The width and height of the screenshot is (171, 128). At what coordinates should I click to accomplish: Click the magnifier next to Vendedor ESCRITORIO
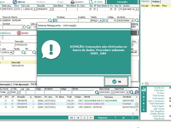[137, 20]
